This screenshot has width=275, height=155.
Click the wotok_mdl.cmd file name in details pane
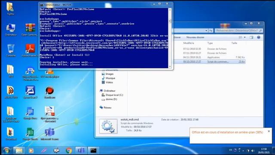[x=130, y=120]
